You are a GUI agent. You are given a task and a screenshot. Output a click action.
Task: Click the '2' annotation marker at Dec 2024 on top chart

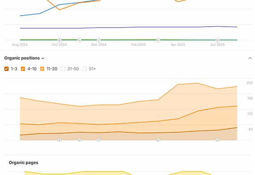(x=99, y=40)
